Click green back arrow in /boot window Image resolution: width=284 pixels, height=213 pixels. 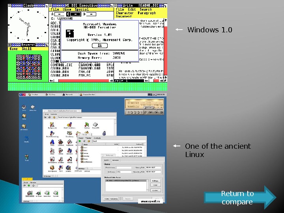pos(80,141)
